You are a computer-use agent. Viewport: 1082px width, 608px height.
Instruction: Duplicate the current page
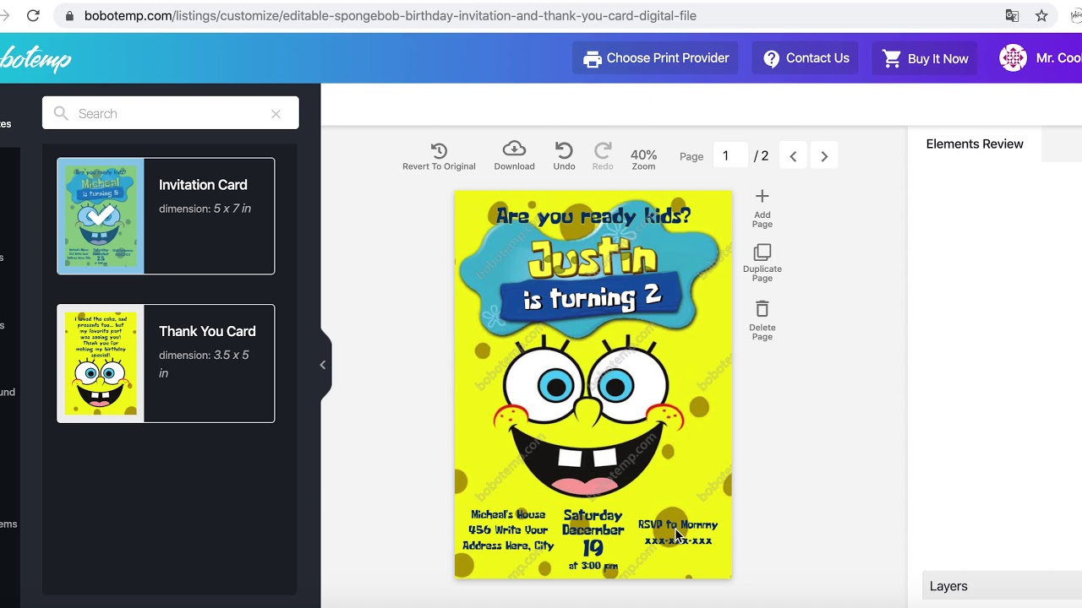[762, 263]
